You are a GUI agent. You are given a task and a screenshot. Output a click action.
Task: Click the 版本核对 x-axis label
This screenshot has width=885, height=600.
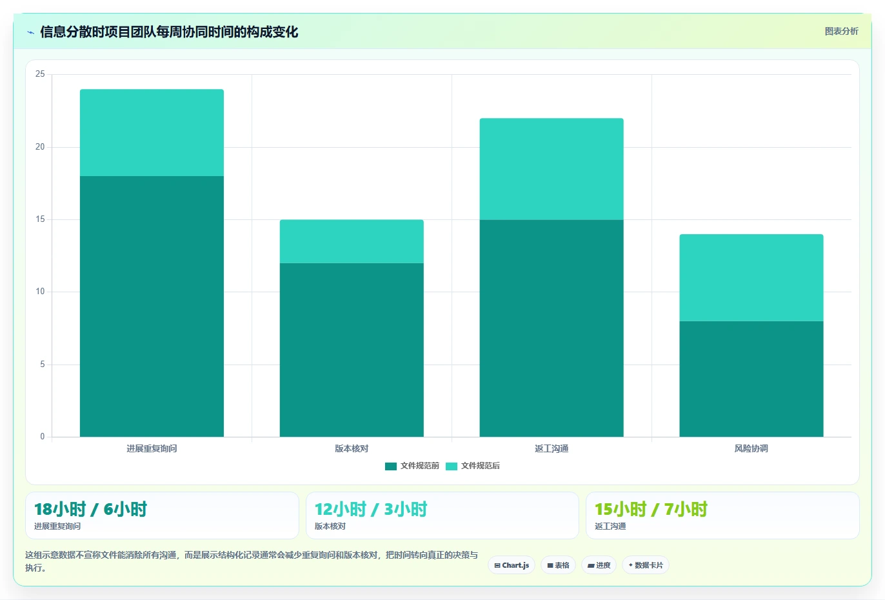(x=352, y=448)
